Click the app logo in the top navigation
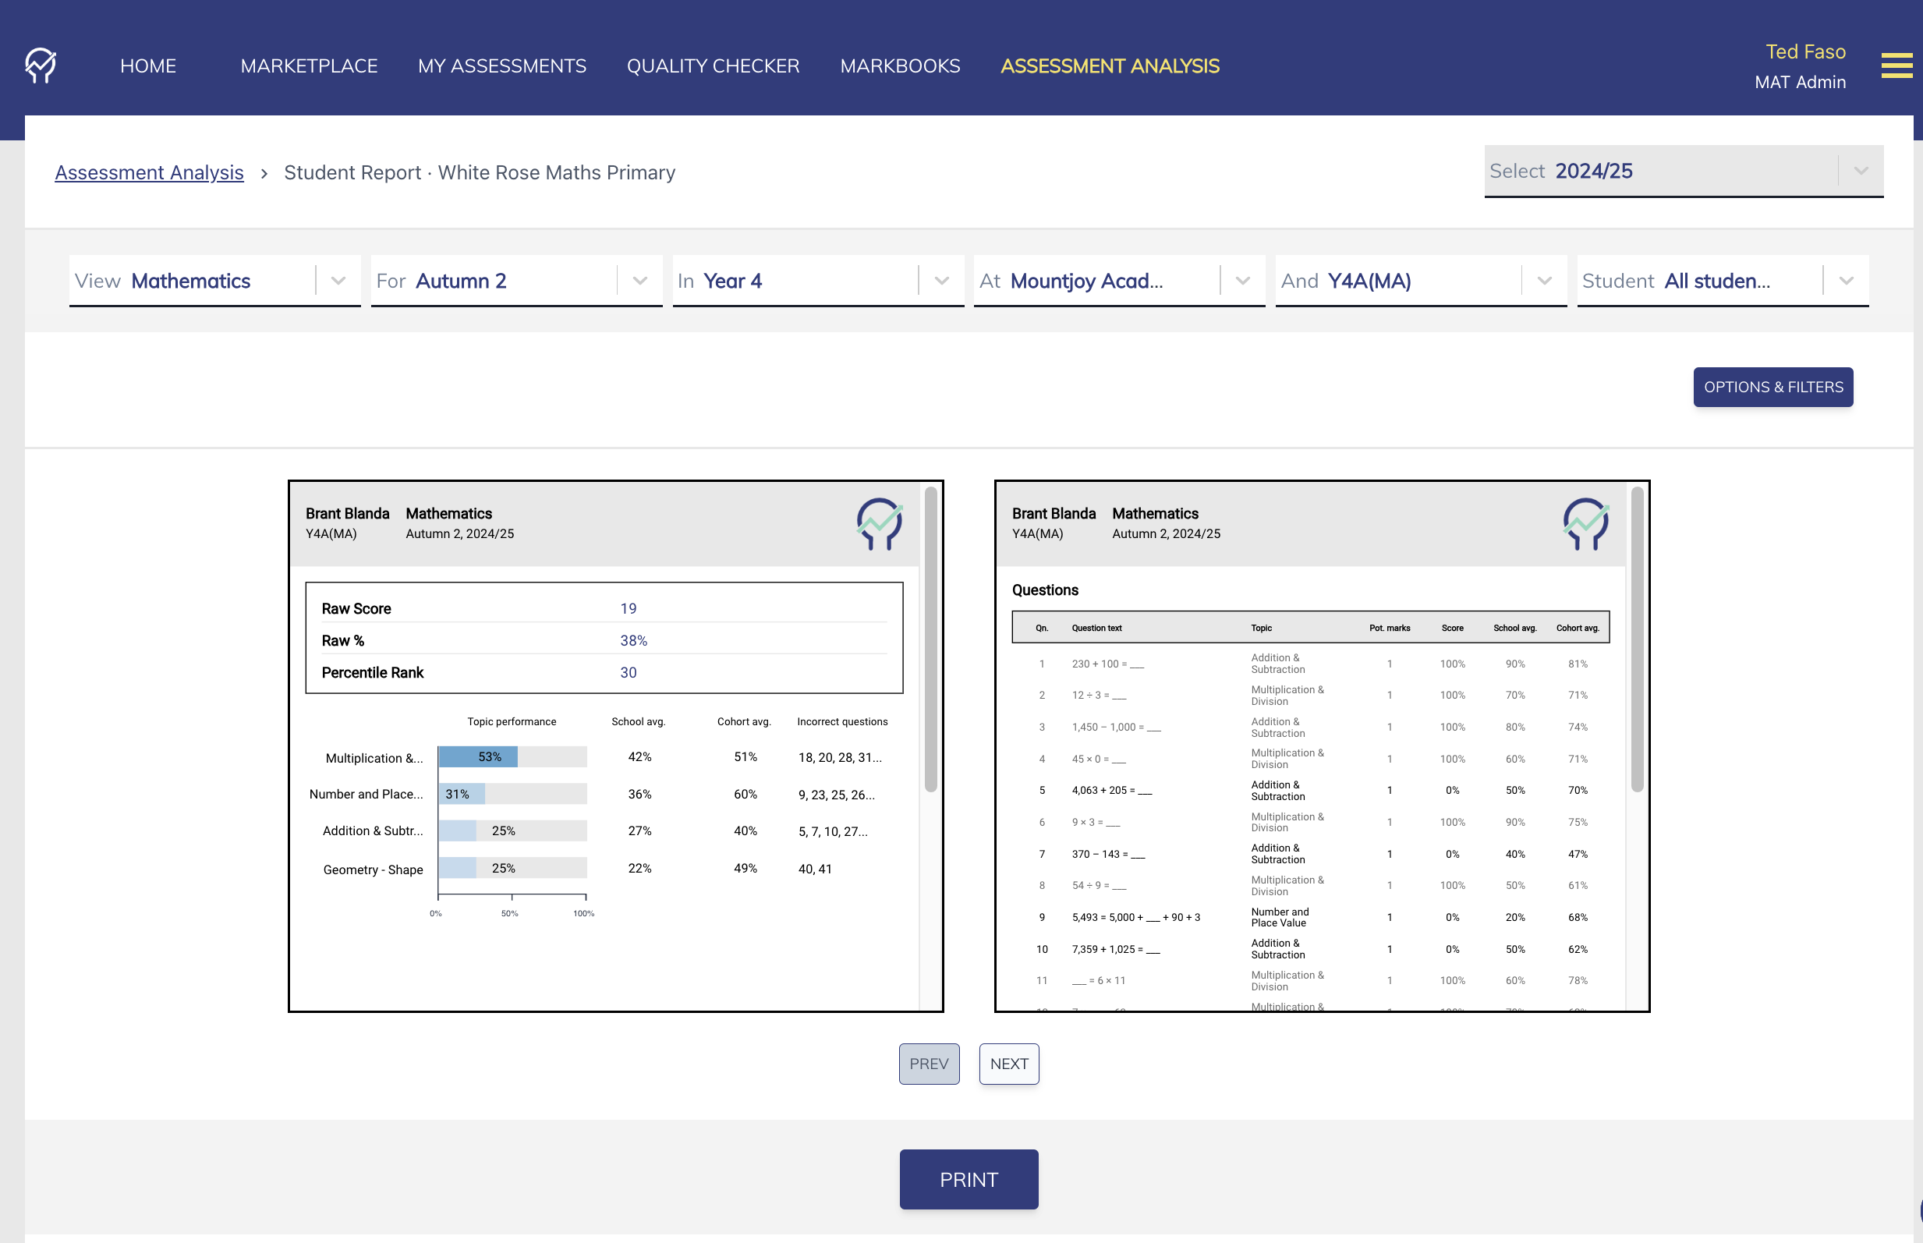 pos(41,66)
